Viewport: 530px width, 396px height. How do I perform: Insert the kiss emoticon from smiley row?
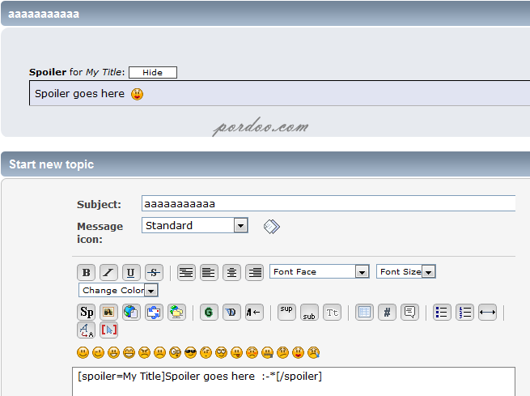(298, 353)
